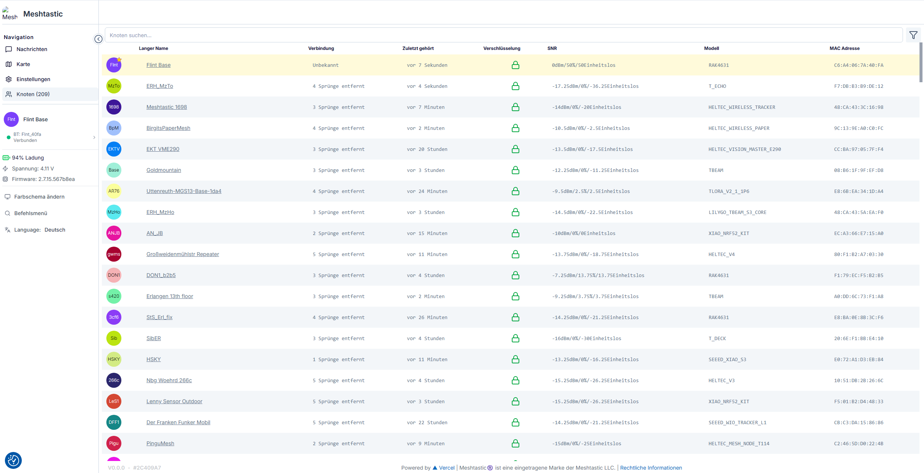Image resolution: width=924 pixels, height=473 pixels.
Task: Open Der Franken Funker Mobil link
Action: click(x=178, y=422)
